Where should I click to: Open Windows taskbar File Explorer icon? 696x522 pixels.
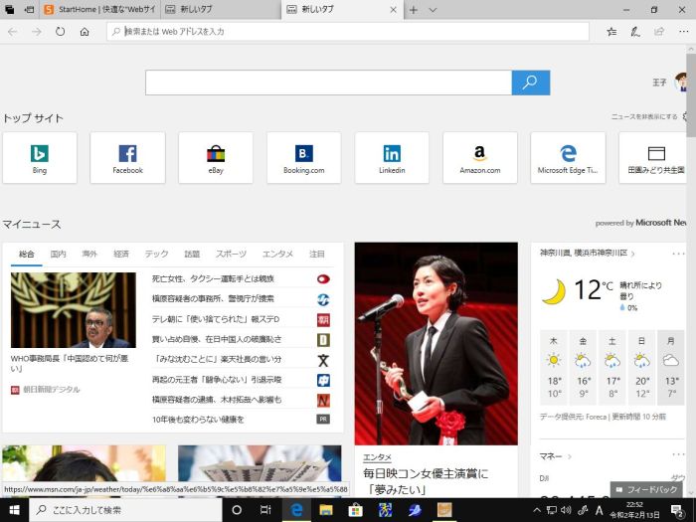point(325,510)
